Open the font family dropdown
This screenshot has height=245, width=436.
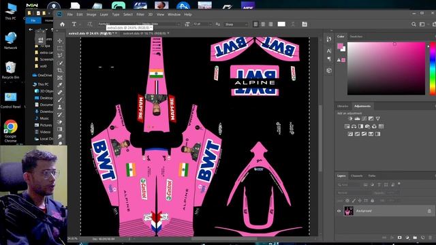(118, 24)
